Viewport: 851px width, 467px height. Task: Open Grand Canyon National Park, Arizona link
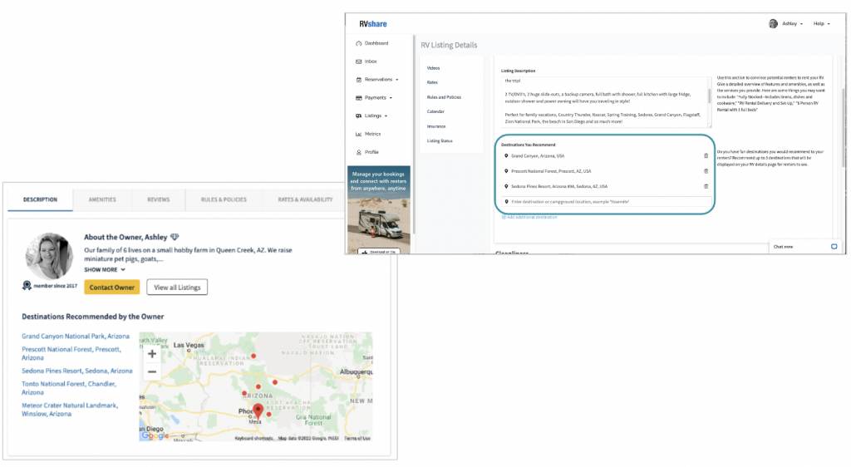tap(76, 337)
